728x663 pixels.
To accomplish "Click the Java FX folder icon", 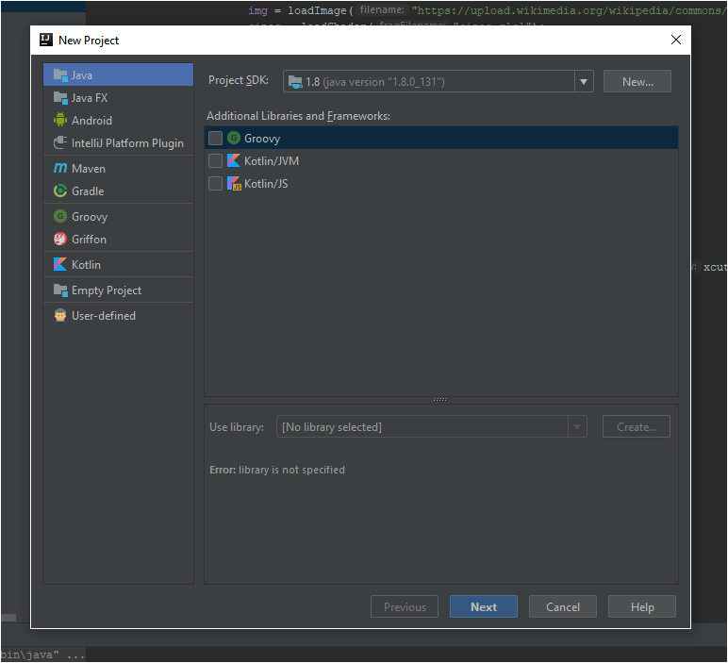I will (60, 97).
